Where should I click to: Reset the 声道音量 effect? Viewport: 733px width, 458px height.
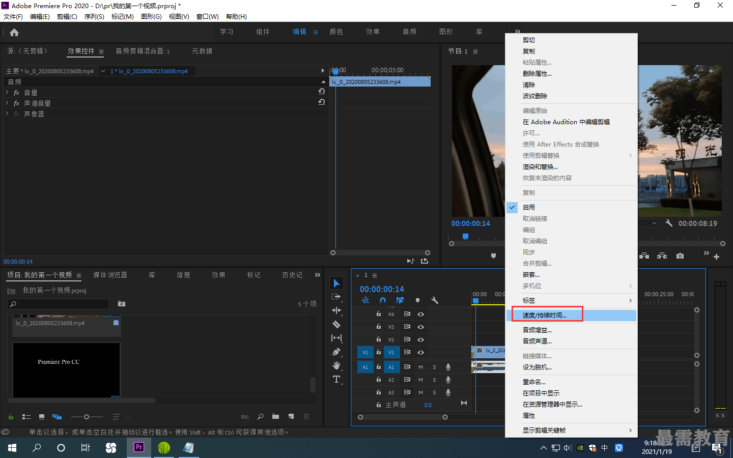pos(322,102)
